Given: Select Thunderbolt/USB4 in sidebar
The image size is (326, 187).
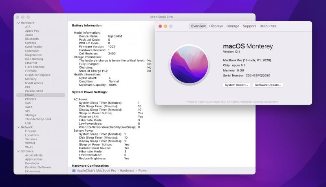Looking at the screenshot, I should point(38,119).
